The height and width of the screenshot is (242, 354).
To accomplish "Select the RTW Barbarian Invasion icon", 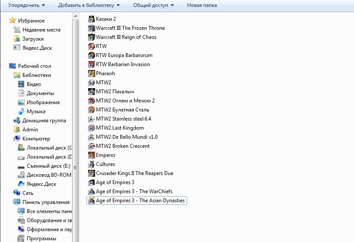I will tap(91, 64).
